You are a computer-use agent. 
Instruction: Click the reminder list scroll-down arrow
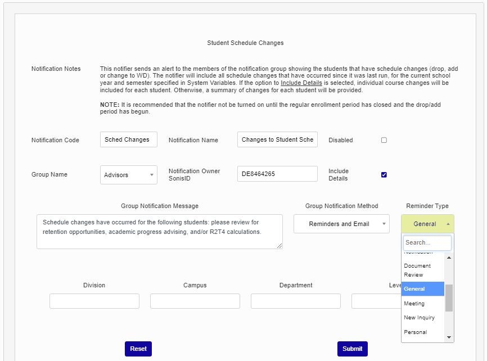coord(449,337)
